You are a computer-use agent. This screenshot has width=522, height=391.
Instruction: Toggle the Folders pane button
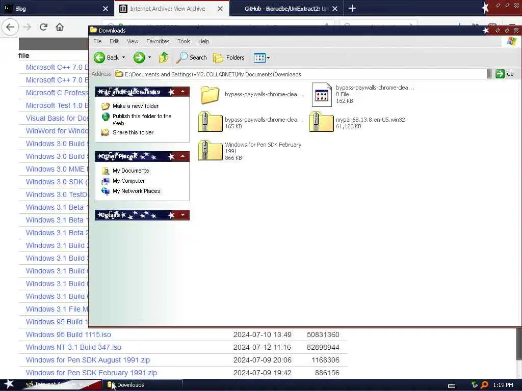(x=229, y=58)
